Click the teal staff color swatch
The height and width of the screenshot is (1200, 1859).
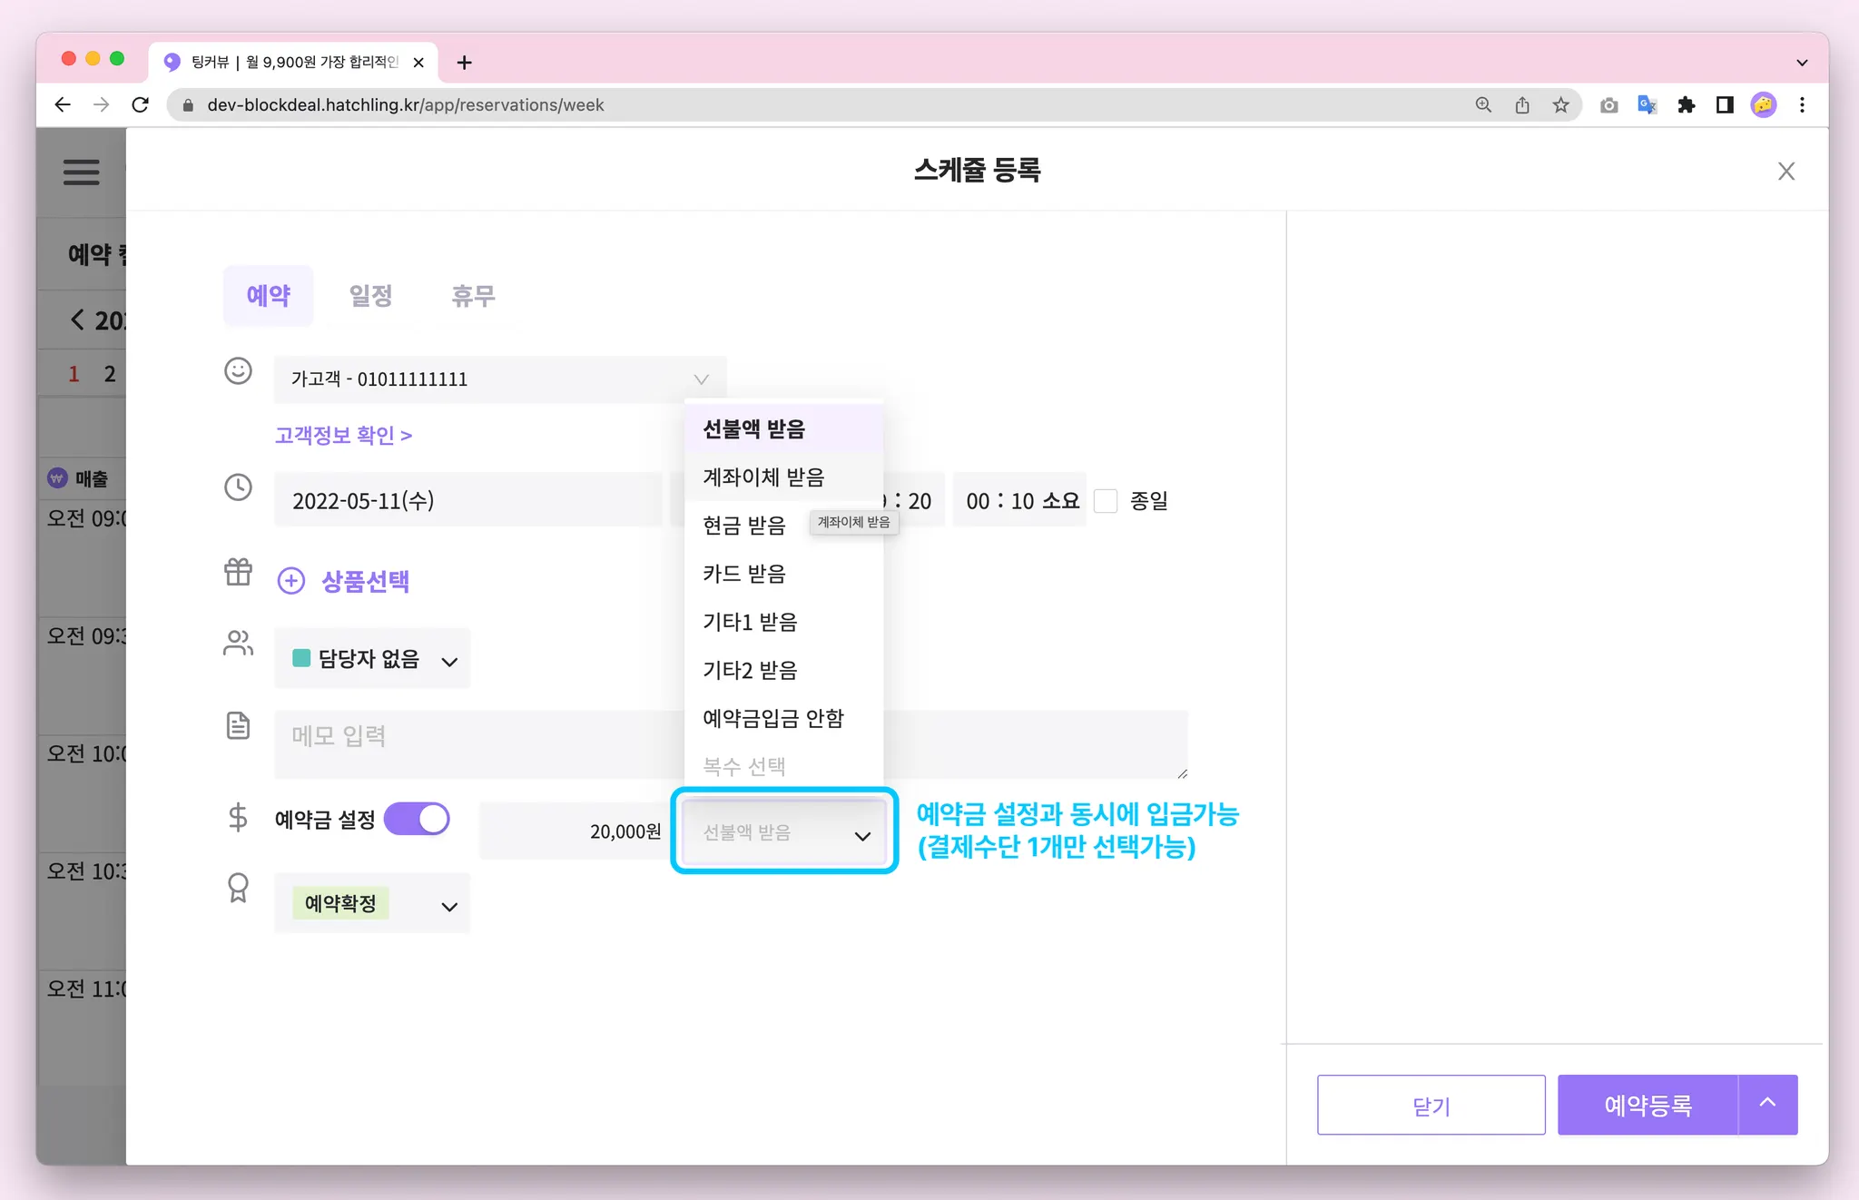(x=301, y=658)
